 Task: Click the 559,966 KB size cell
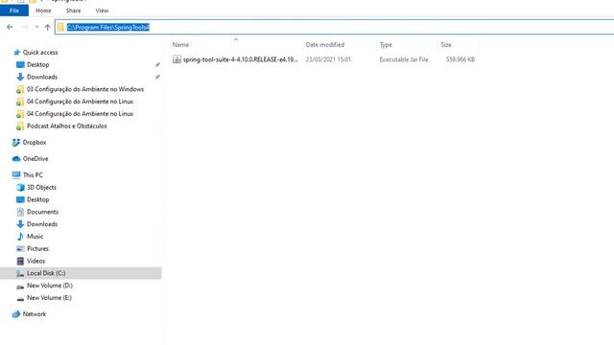tap(460, 59)
